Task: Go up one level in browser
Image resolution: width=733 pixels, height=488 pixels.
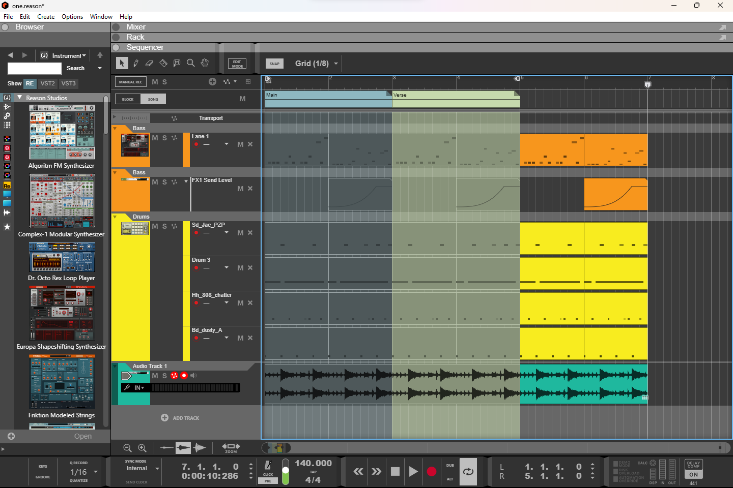Action: pos(100,55)
